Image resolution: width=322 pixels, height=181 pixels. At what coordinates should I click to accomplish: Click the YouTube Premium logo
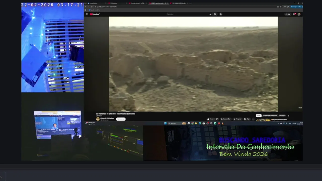coord(95,14)
